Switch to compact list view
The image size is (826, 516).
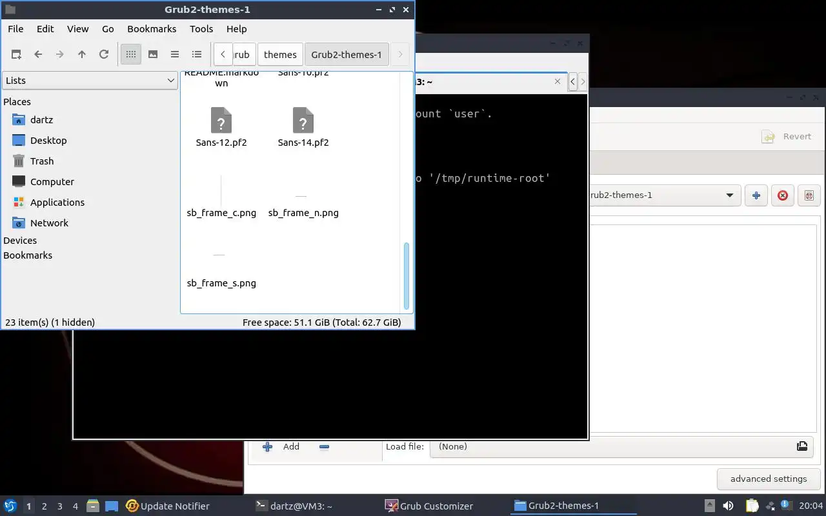coord(175,55)
